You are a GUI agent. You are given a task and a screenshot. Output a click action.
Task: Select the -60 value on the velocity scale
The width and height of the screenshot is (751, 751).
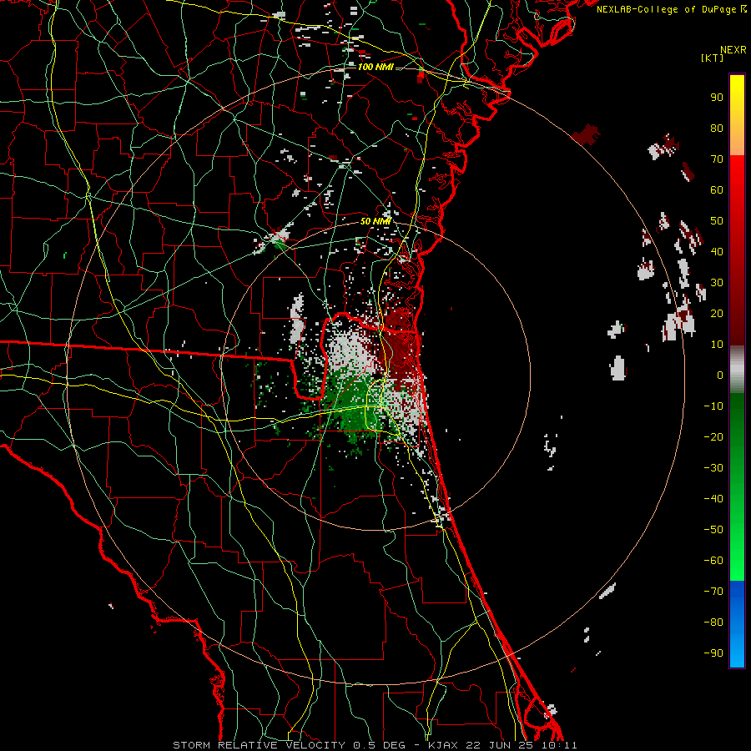[713, 561]
